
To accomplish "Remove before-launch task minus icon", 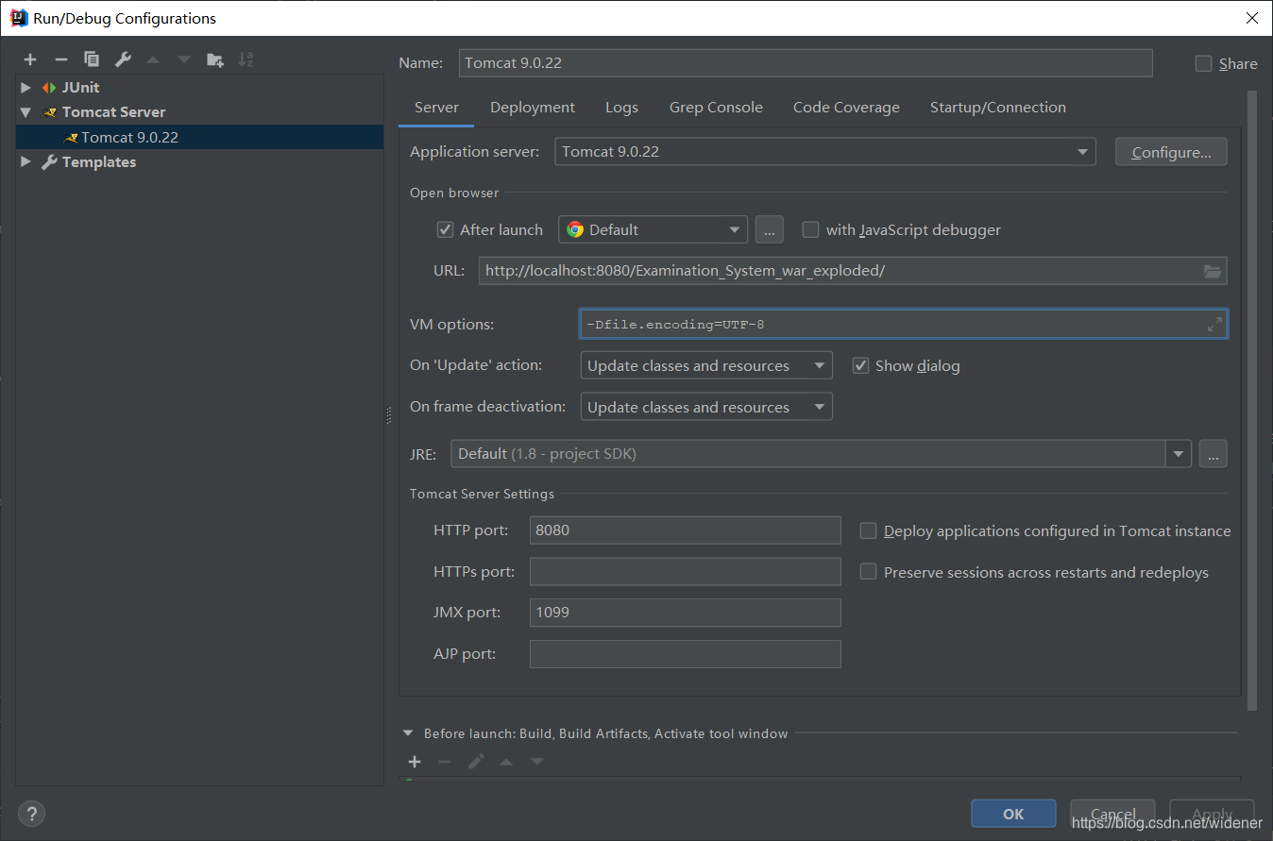I will tap(445, 762).
